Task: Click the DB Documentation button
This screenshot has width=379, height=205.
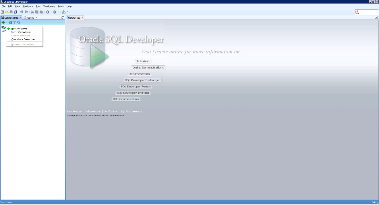Action: [126, 99]
